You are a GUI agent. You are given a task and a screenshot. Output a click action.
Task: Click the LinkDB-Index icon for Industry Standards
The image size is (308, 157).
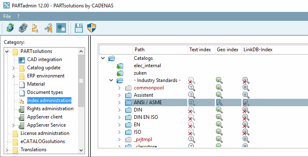246,80
